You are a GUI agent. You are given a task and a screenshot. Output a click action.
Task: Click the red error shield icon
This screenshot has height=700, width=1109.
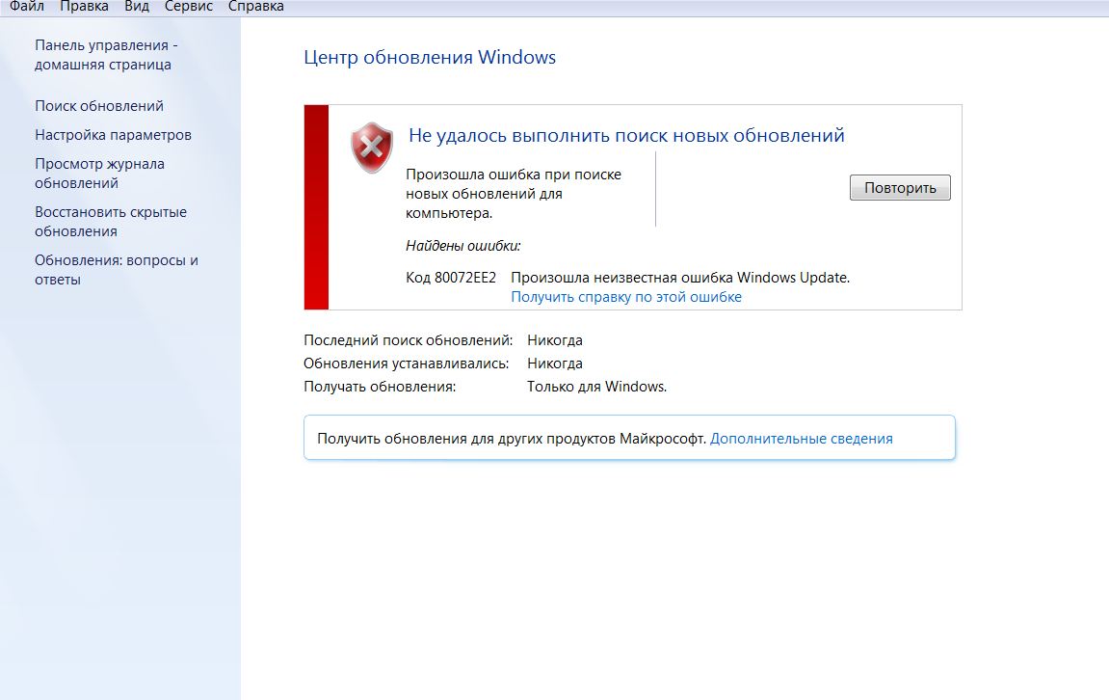click(x=372, y=148)
